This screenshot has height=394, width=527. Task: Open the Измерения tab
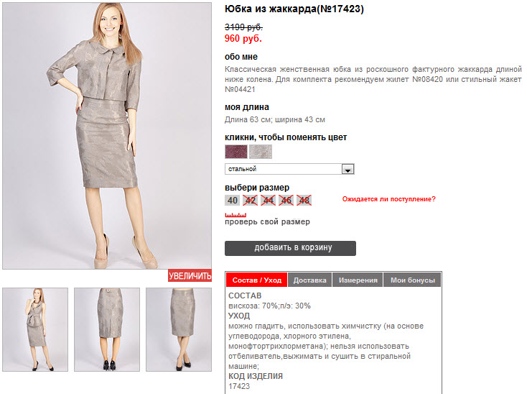coord(358,280)
